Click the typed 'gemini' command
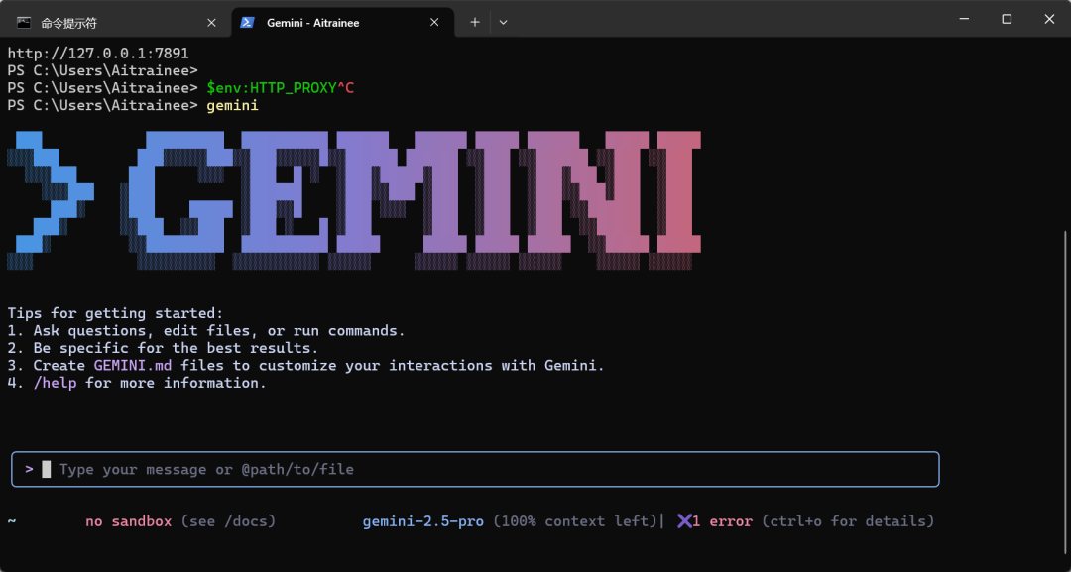 click(232, 106)
